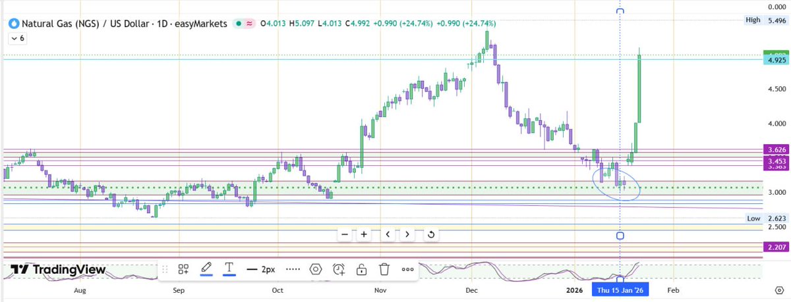791x302 pixels.
Task: Click the 2.500 price scale value
Action: 776,226
